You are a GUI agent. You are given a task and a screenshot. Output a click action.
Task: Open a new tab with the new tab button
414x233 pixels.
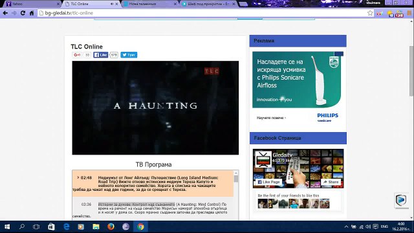[x=243, y=4]
